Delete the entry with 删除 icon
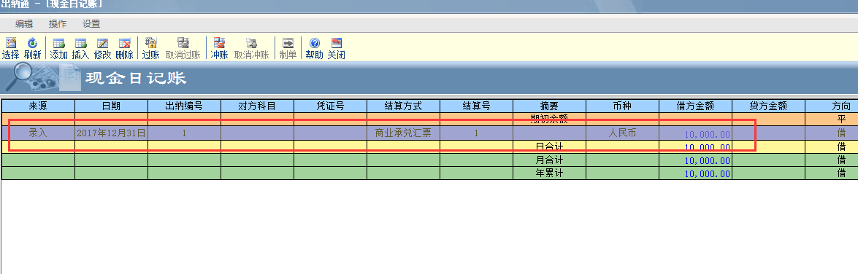Viewport: 858px width, 274px height. 124,48
